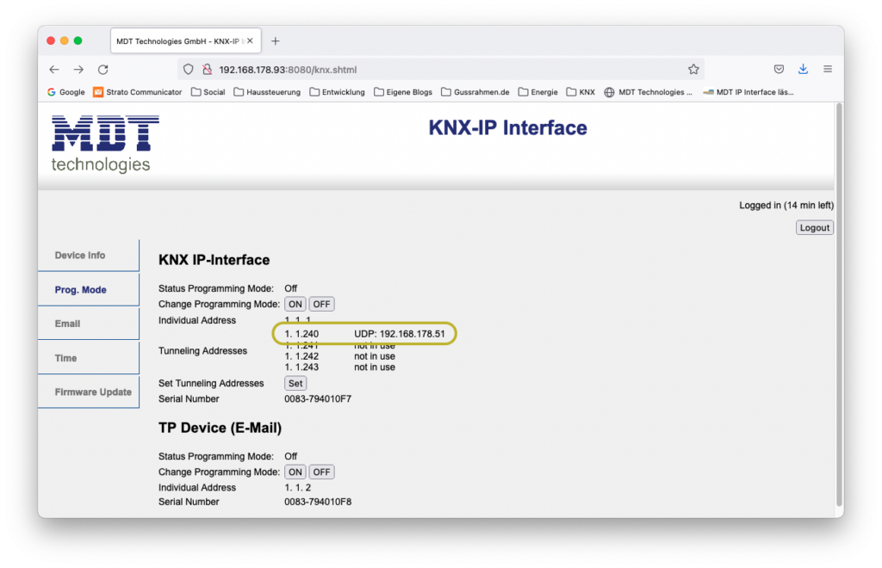Open Google bookmark
The height and width of the screenshot is (568, 882).
click(65, 92)
